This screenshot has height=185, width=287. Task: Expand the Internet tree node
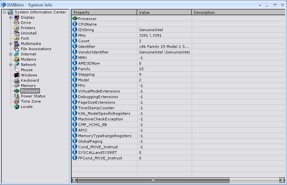[10, 54]
